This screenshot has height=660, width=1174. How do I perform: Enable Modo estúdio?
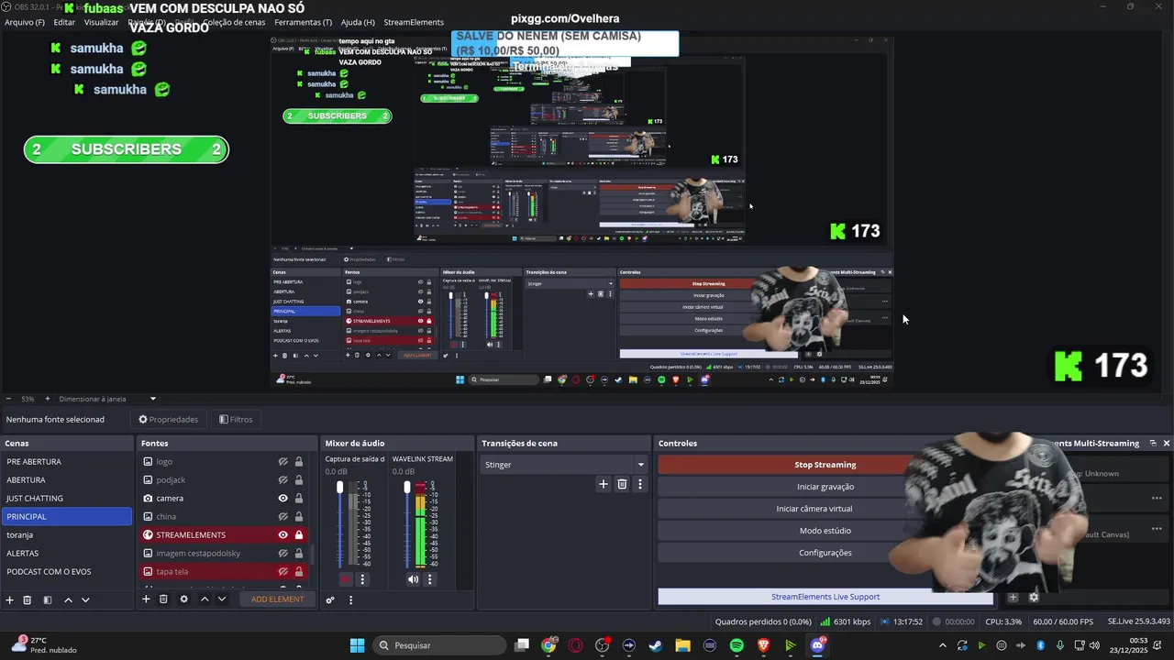click(825, 531)
